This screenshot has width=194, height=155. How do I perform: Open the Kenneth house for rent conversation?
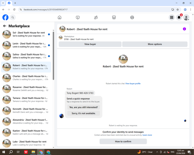[x=26, y=110]
